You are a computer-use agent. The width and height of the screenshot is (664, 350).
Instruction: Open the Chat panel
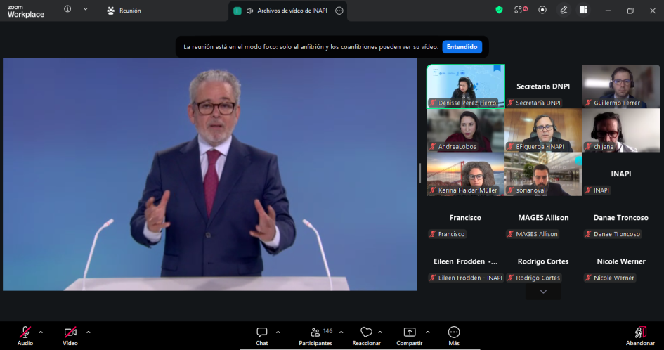261,337
